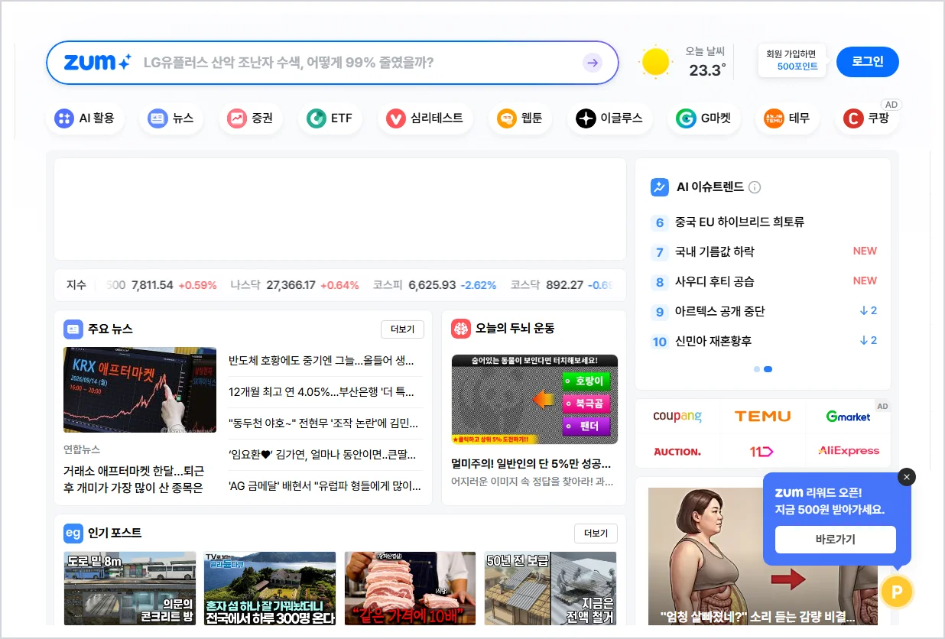
Task: Click the yellow P points icon
Action: pyautogui.click(x=897, y=592)
